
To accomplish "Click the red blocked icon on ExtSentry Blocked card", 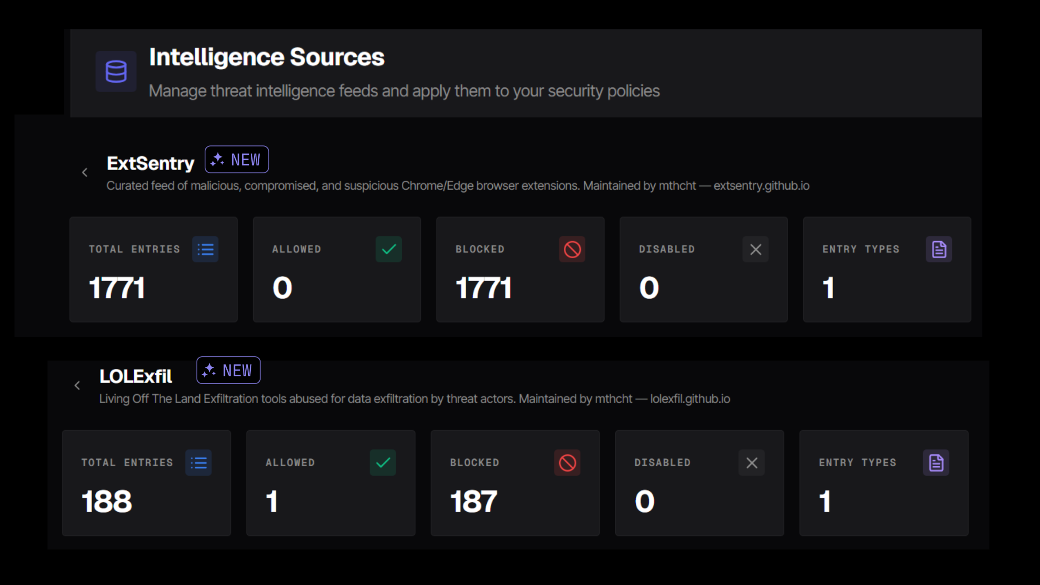I will [572, 249].
